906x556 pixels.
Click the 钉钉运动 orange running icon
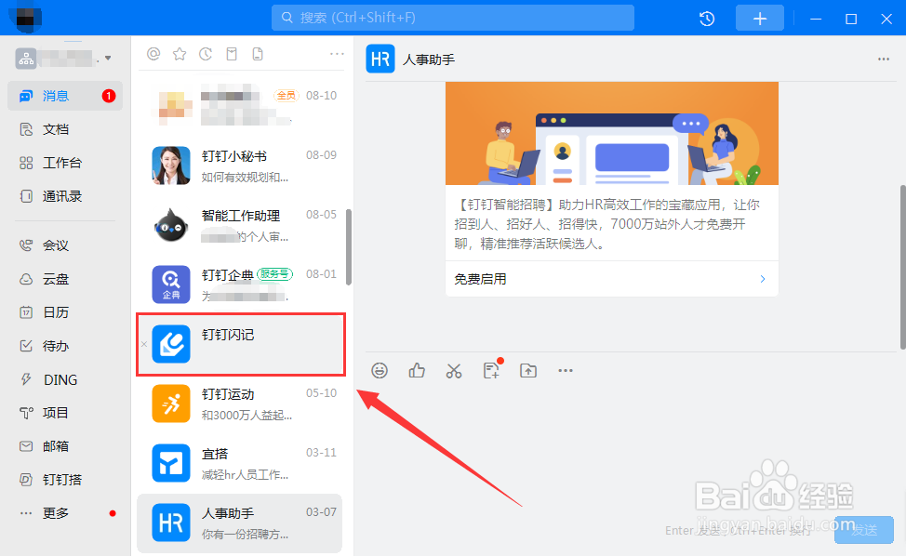tap(171, 404)
